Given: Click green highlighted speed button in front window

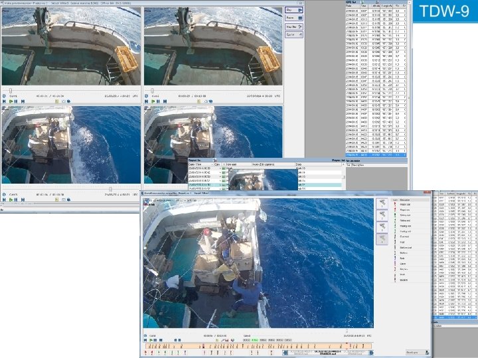Looking at the screenshot, I should pyautogui.click(x=255, y=340).
